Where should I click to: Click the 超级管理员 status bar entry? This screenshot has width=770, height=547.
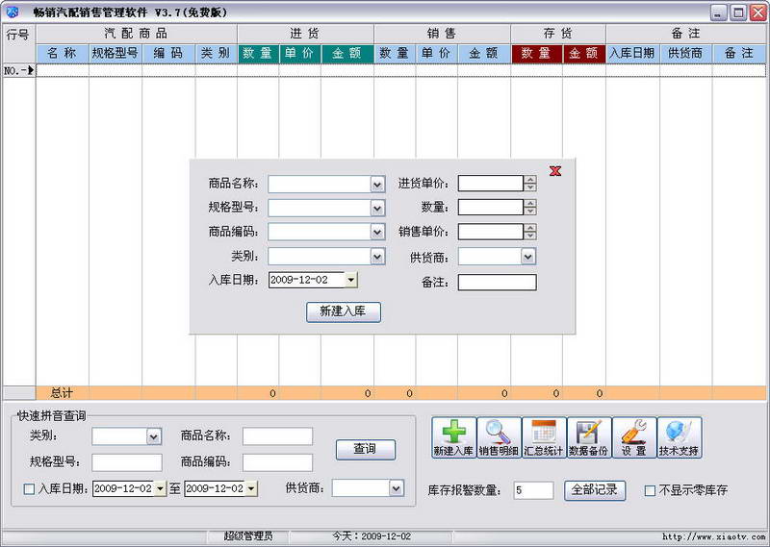248,536
